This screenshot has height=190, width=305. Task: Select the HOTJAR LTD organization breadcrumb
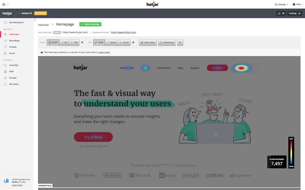click(25, 13)
